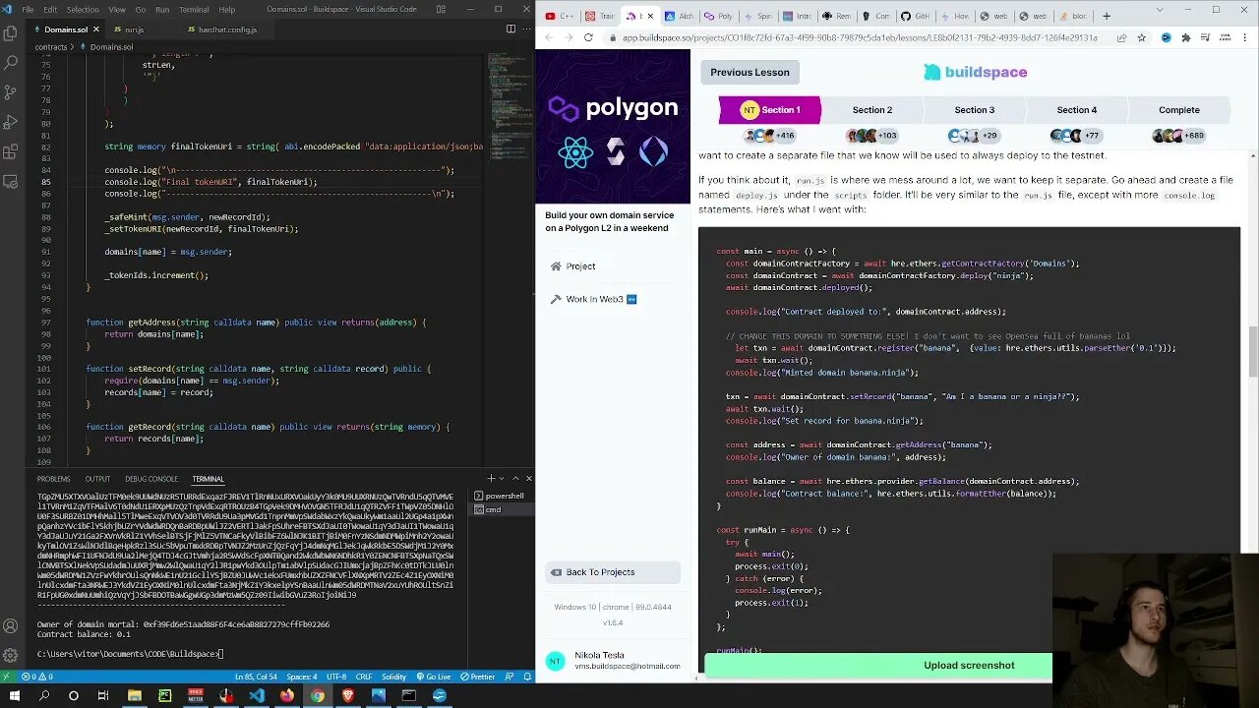The width and height of the screenshot is (1259, 708).
Task: Split the VS Code editor right
Action: coord(510,29)
